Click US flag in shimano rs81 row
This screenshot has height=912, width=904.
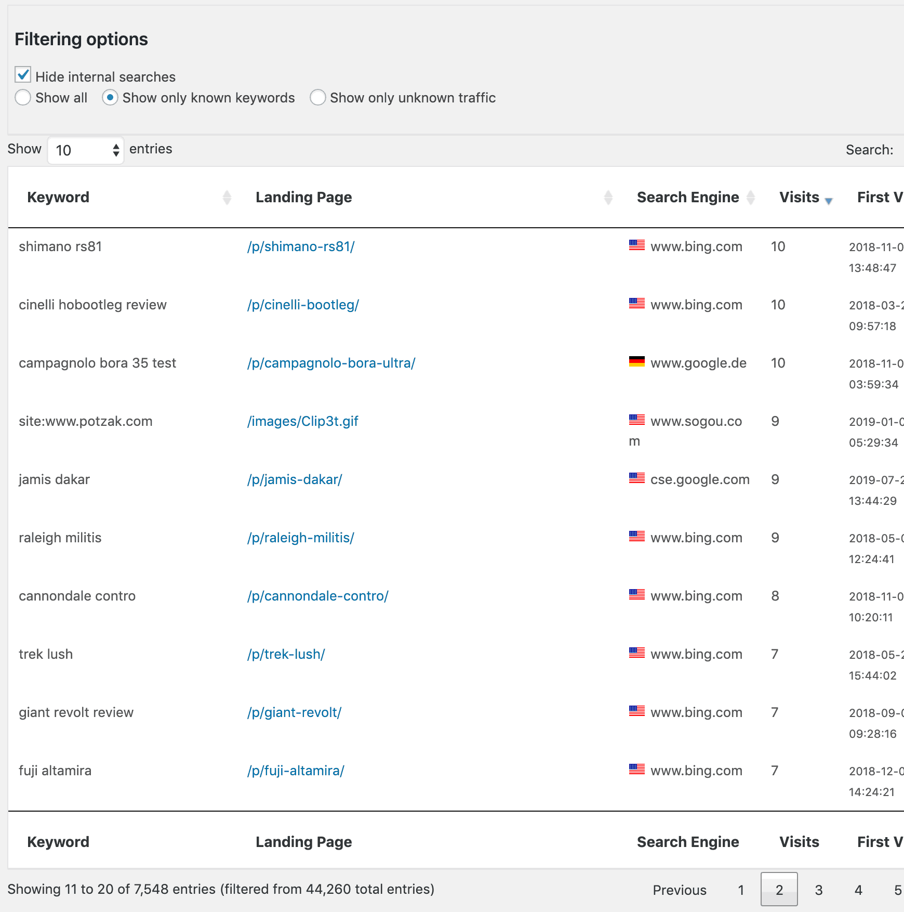pyautogui.click(x=636, y=245)
